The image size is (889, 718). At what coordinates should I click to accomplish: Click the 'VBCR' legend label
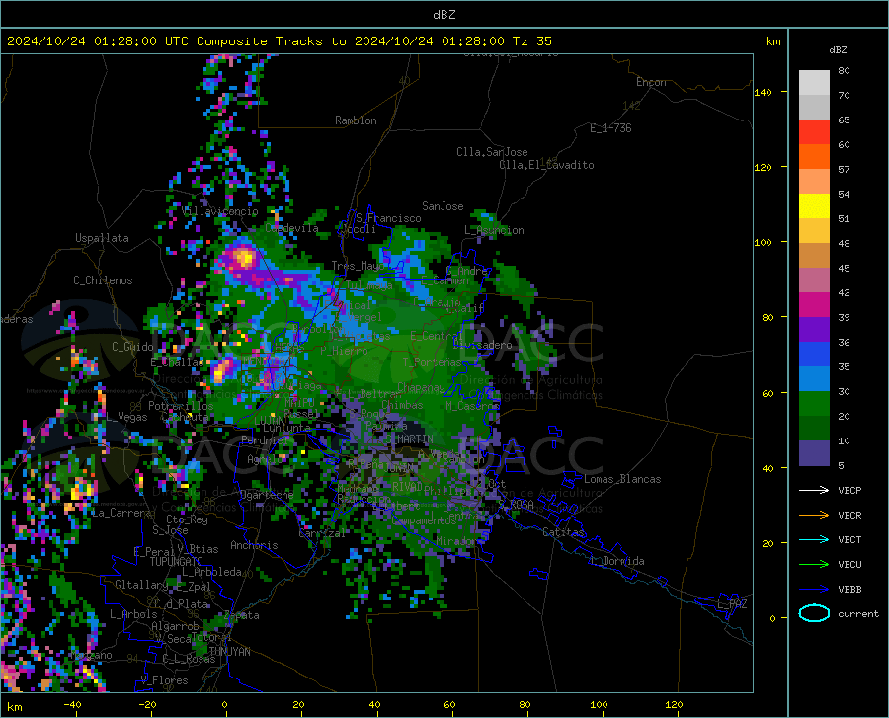pyautogui.click(x=849, y=515)
